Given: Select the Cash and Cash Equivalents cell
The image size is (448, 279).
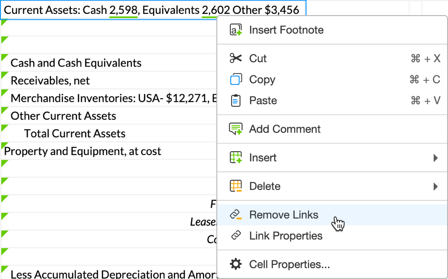Looking at the screenshot, I should tap(76, 63).
